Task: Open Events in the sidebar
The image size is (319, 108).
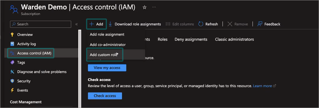Action: [x=23, y=90]
